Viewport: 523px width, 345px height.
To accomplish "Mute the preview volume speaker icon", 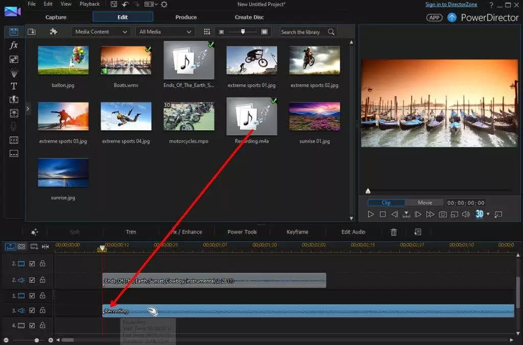I will click(x=466, y=214).
